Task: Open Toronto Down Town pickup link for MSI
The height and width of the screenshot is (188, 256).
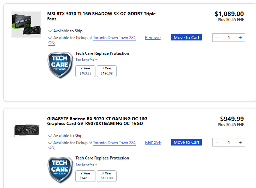Action: click(115, 38)
